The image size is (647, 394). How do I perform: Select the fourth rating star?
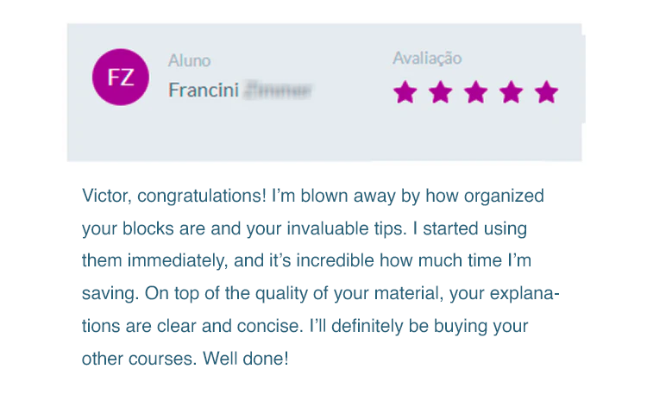click(x=512, y=91)
